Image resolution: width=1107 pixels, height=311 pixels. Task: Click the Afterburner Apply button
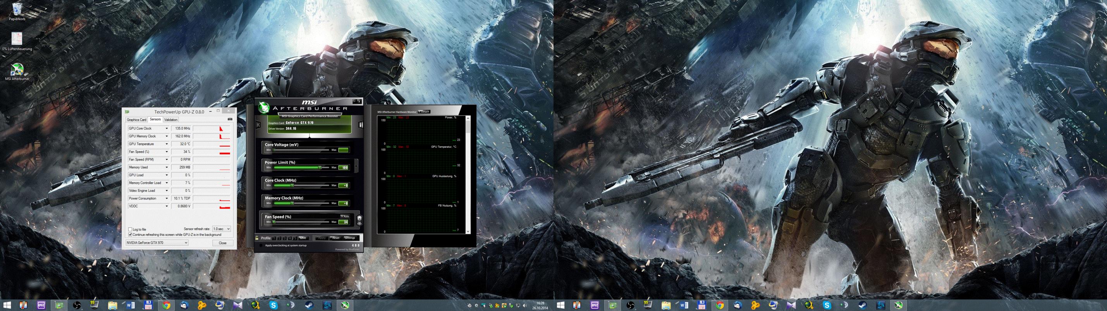click(x=322, y=238)
